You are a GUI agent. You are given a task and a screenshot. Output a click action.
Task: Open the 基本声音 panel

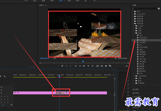pos(136,93)
